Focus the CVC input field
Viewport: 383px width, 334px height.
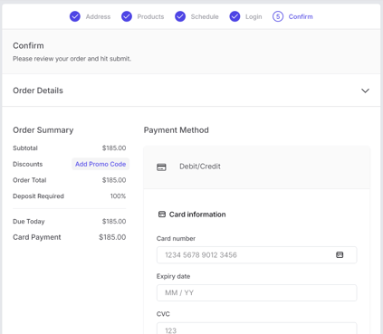pos(256,329)
